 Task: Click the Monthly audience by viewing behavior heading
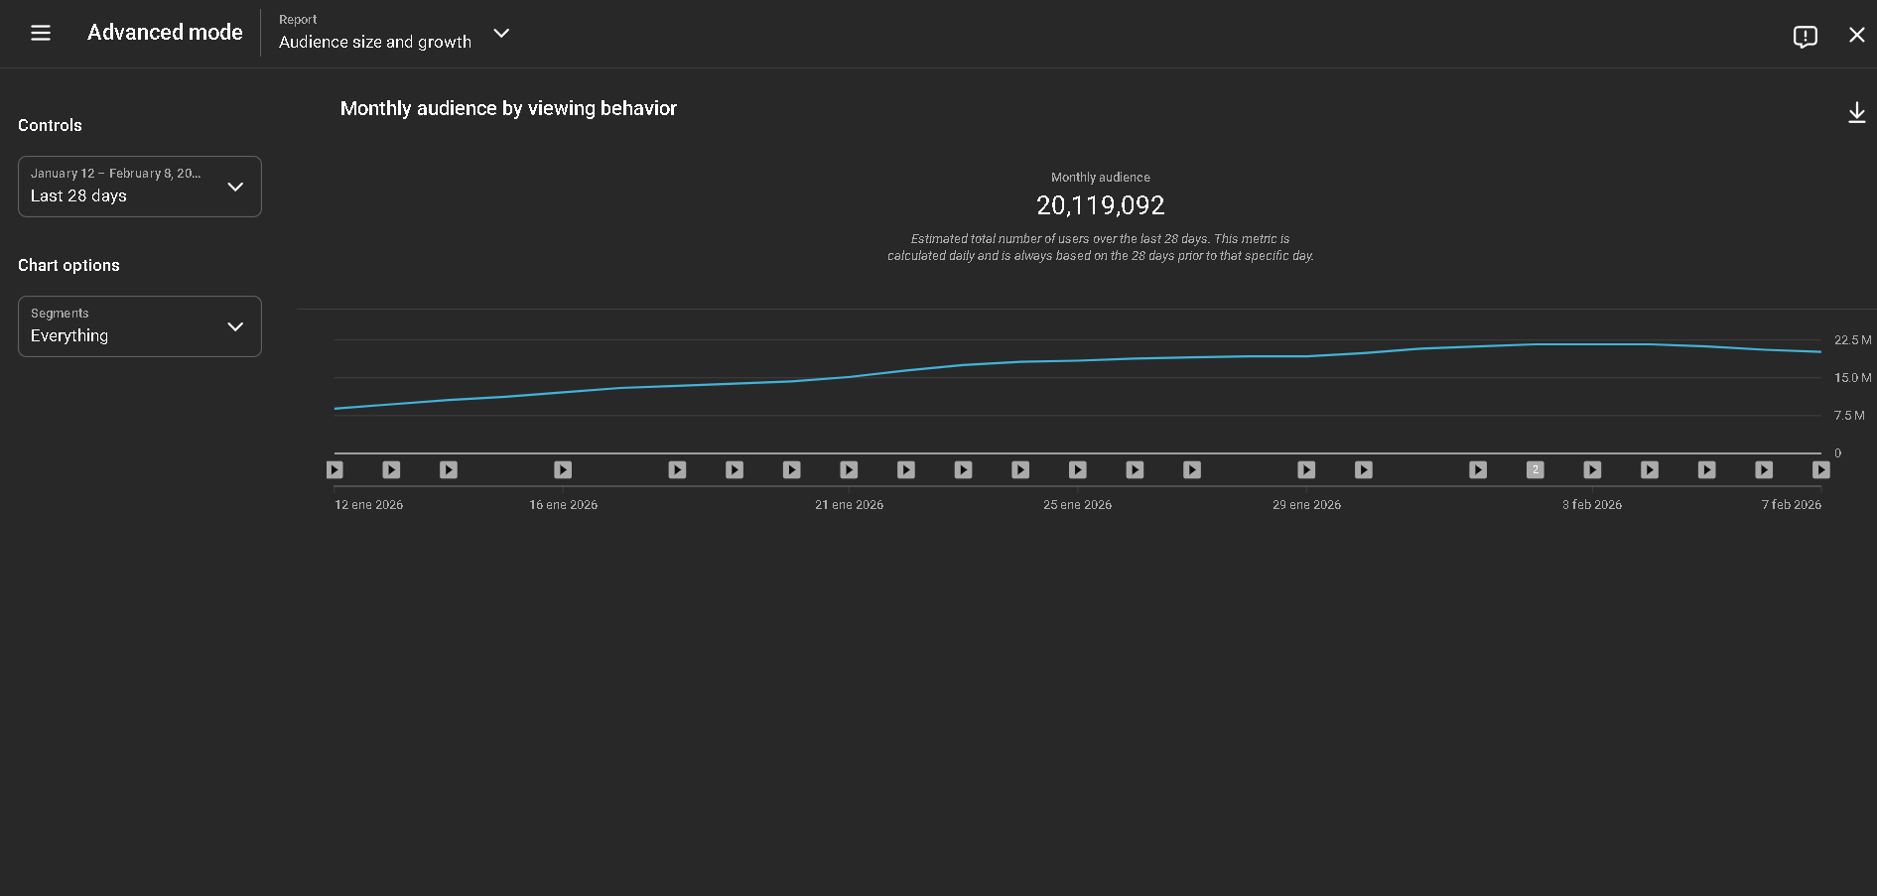click(x=508, y=108)
